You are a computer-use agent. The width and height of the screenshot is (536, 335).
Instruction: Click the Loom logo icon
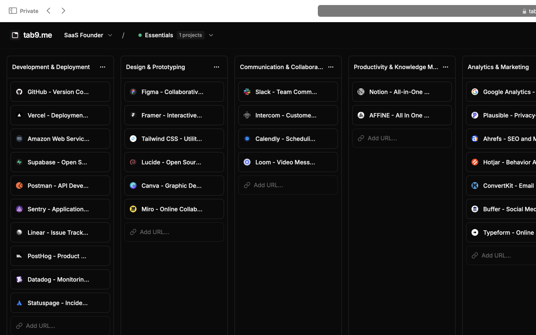tap(247, 162)
